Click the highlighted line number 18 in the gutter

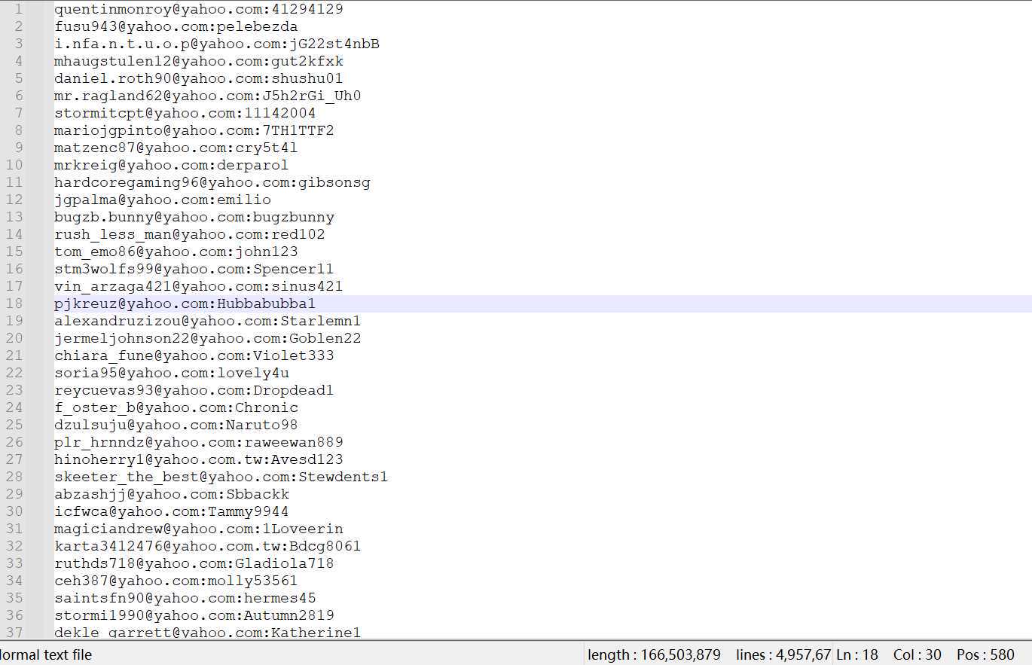tap(14, 304)
